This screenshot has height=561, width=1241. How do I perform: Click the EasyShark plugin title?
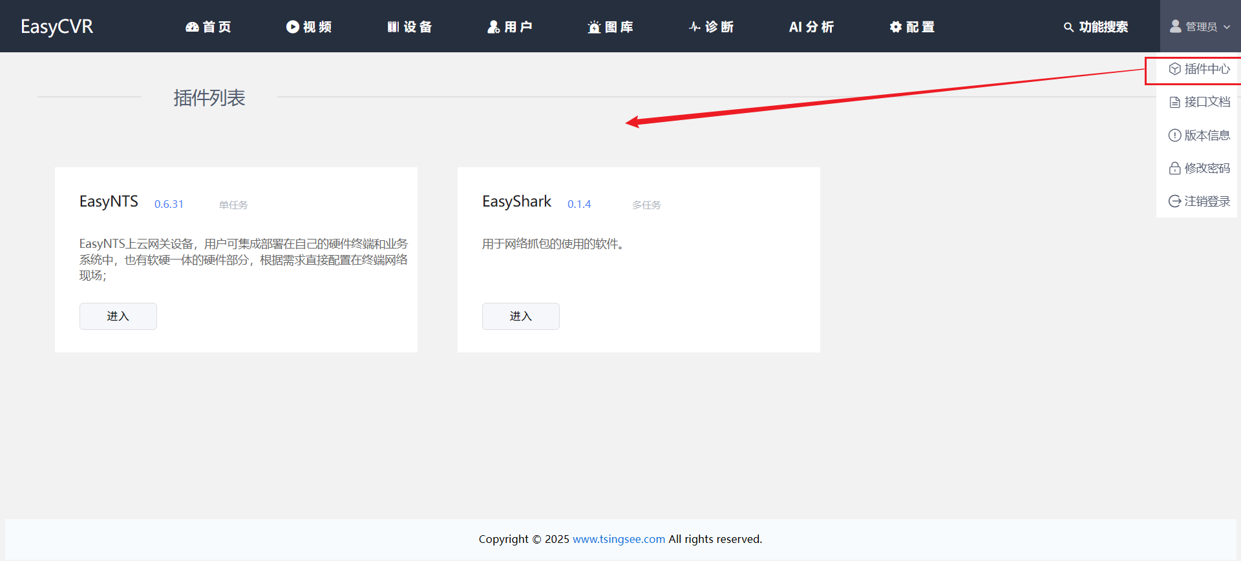[517, 201]
